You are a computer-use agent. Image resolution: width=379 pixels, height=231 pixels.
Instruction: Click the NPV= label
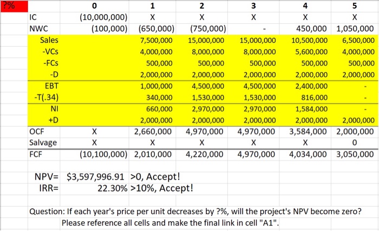tap(47, 177)
